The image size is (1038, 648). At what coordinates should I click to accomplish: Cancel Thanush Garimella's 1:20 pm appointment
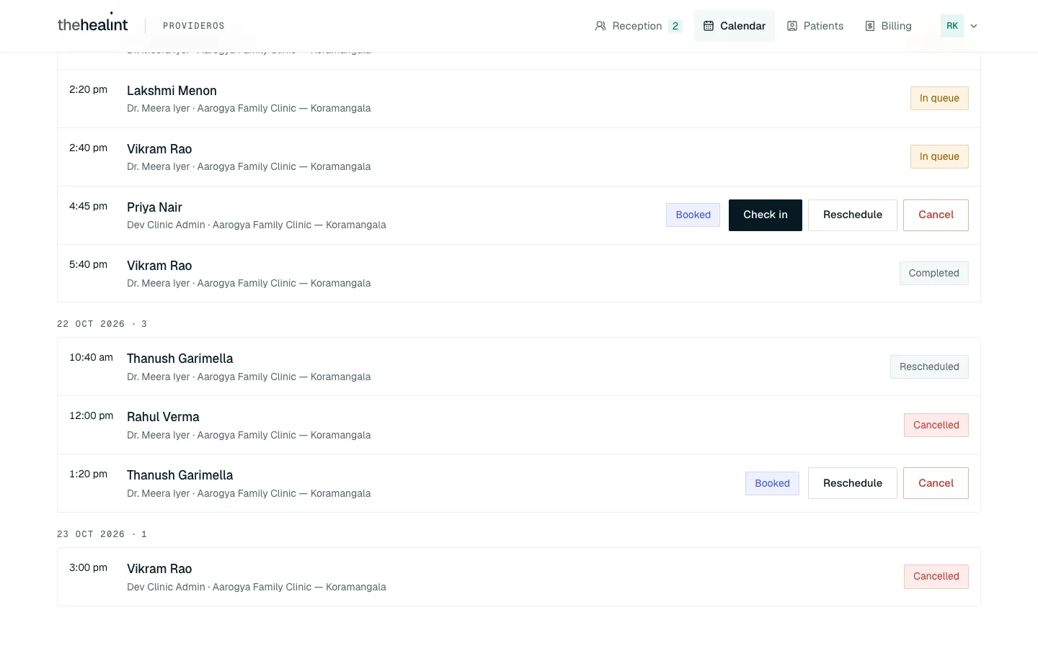point(936,483)
